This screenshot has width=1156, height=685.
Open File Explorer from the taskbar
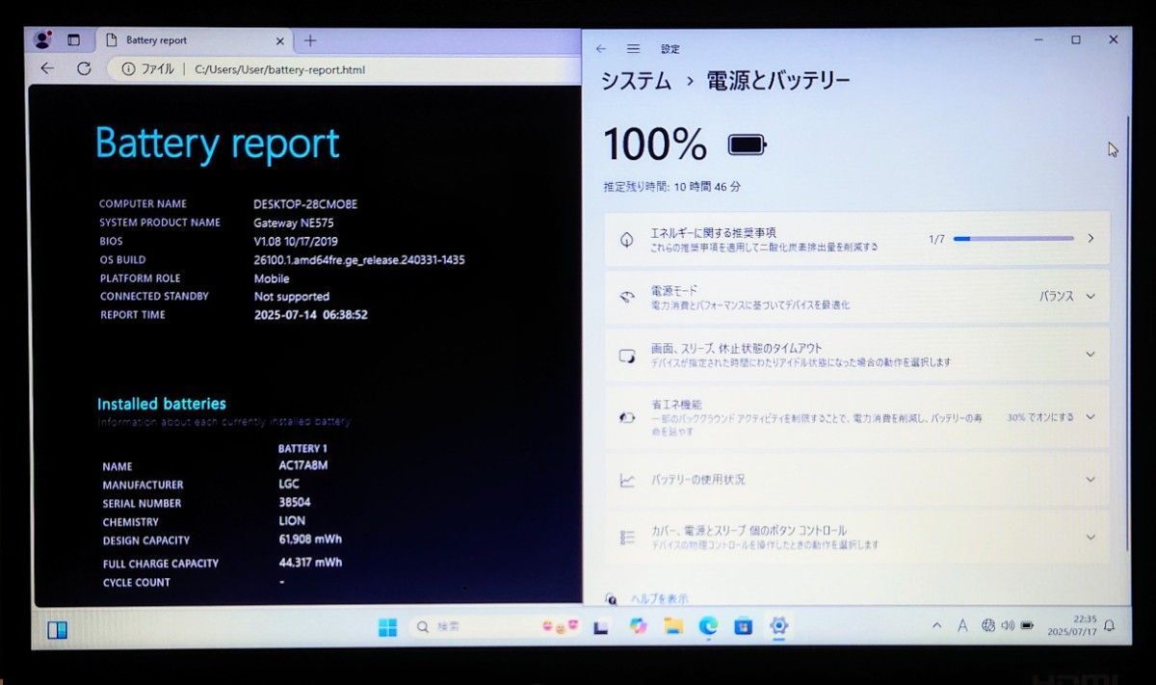pos(674,626)
